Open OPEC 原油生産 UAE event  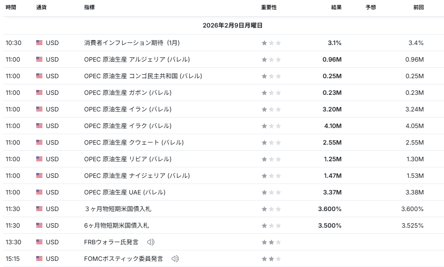coord(125,192)
